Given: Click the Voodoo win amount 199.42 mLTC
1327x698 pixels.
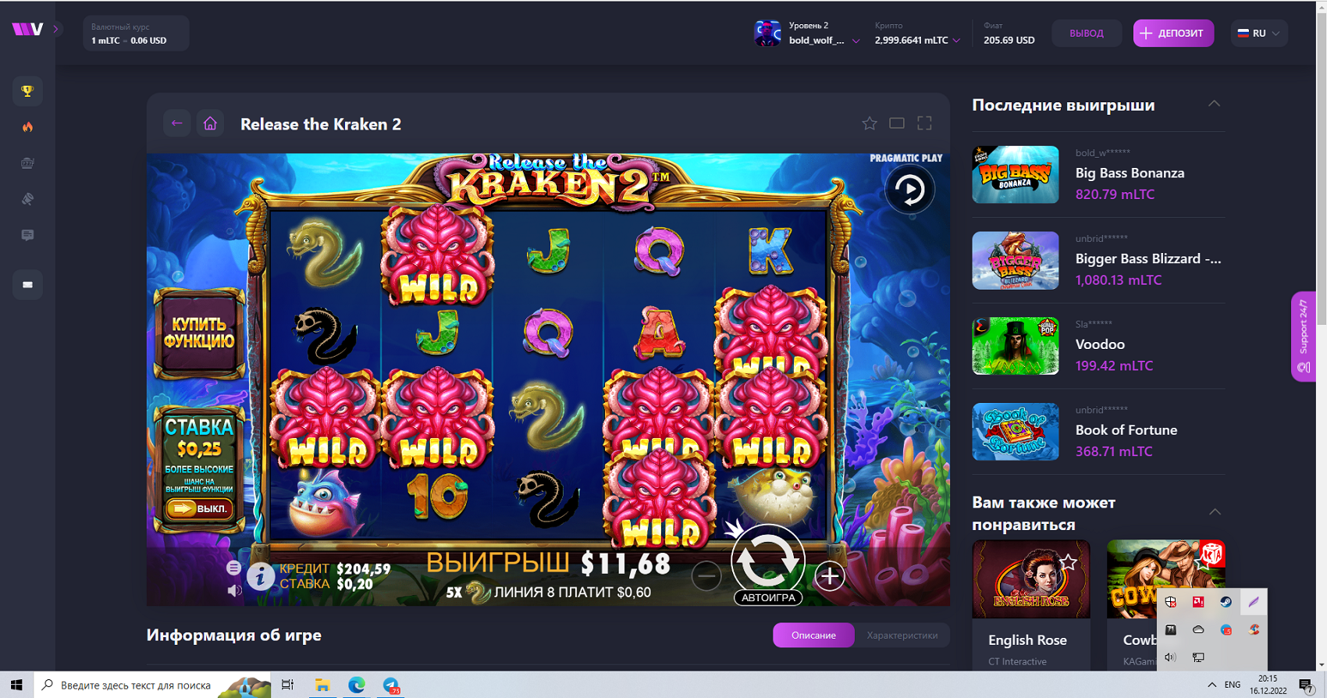Looking at the screenshot, I should pos(1114,366).
